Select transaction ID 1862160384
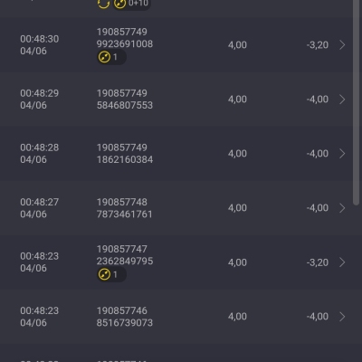The height and width of the screenshot is (362, 362). point(125,159)
